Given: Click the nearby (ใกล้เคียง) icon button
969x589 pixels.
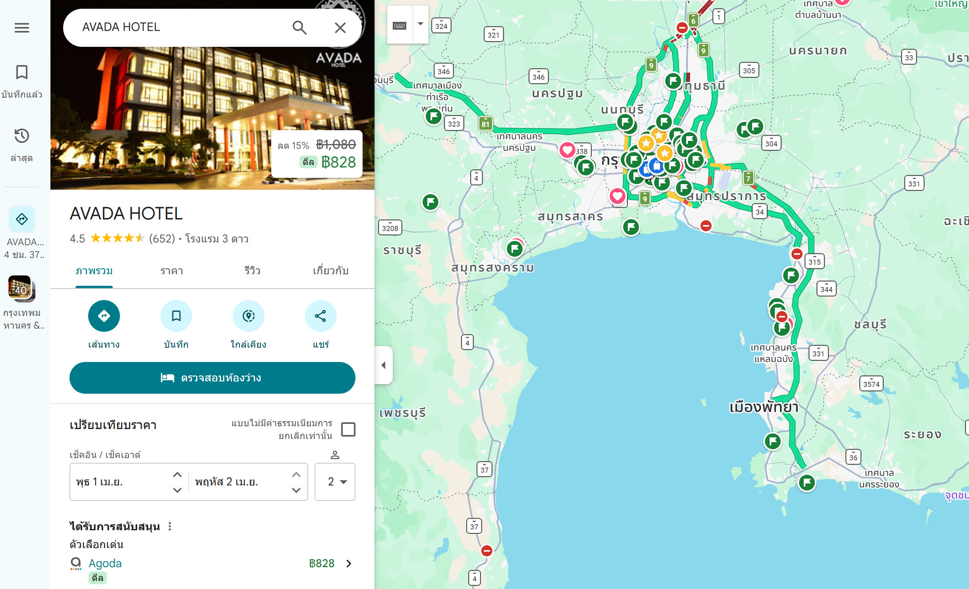Looking at the screenshot, I should click(249, 316).
